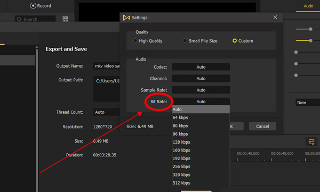Choose 192 kbps bit rate
The width and height of the screenshot is (320, 192).
click(201, 158)
